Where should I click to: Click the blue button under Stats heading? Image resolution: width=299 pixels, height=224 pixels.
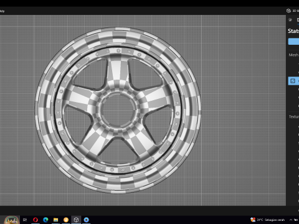click(293, 42)
